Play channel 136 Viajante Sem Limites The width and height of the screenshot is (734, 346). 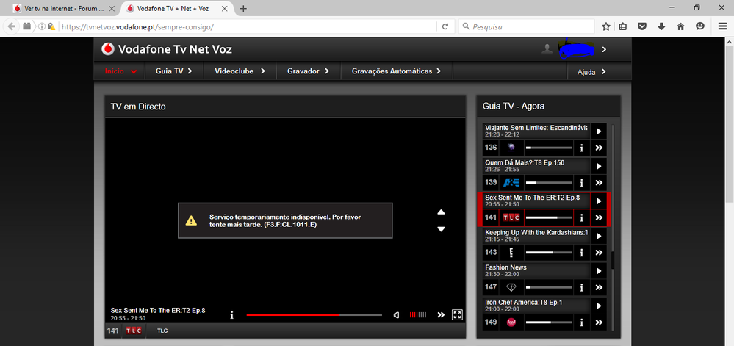coord(599,131)
